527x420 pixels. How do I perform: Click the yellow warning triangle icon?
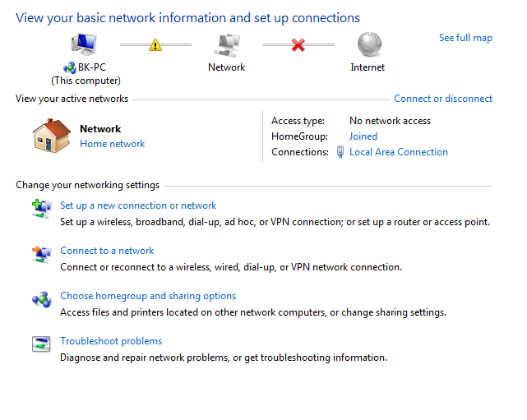[x=155, y=44]
